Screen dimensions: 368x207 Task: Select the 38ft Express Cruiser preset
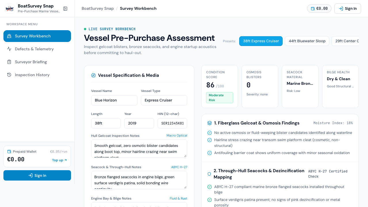tap(261, 41)
